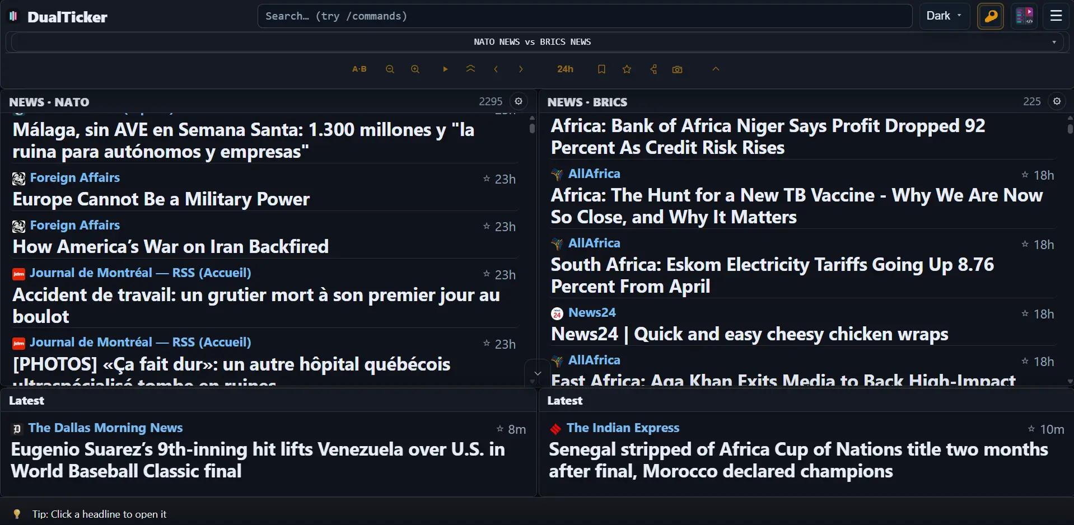Star the Indian Express latest item
The width and height of the screenshot is (1074, 525).
[1031, 429]
